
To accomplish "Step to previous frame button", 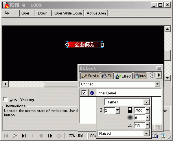I will [42, 136].
